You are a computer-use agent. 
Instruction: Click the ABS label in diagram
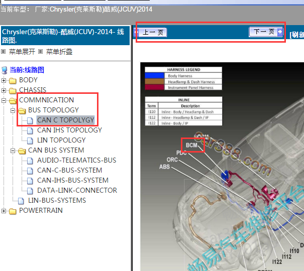point(164,167)
